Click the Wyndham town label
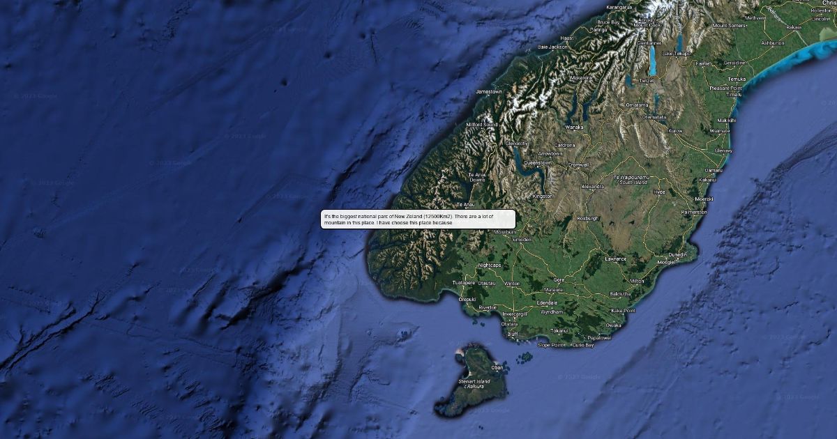Viewport: 837px width, 439px height. pyautogui.click(x=551, y=312)
